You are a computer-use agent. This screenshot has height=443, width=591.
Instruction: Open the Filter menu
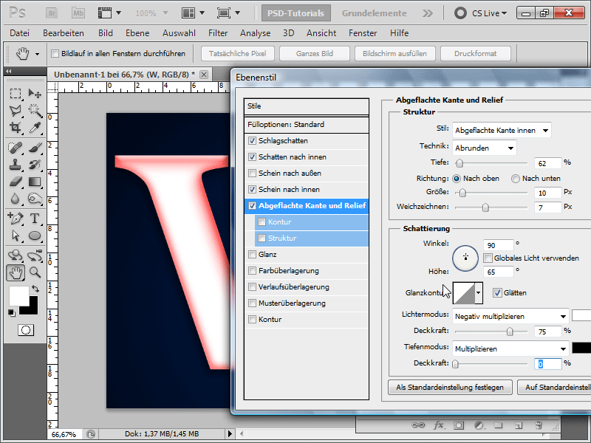pyautogui.click(x=218, y=33)
